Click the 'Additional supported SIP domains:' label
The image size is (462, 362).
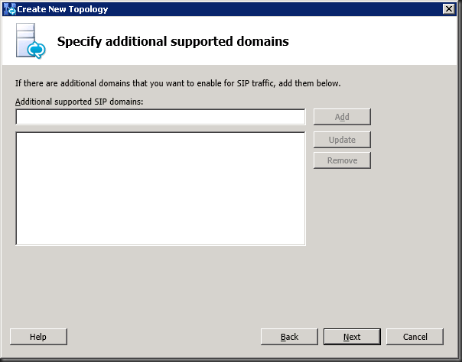(80, 102)
